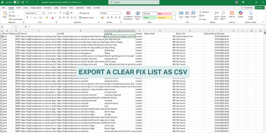
Task: Open Format as Table
Action: coord(138,16)
